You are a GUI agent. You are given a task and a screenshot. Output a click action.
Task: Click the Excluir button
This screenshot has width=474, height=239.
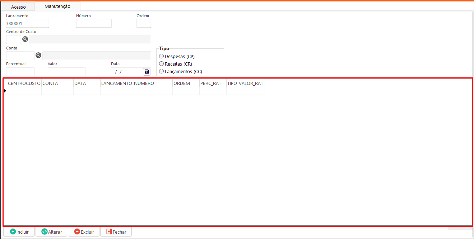click(84, 232)
